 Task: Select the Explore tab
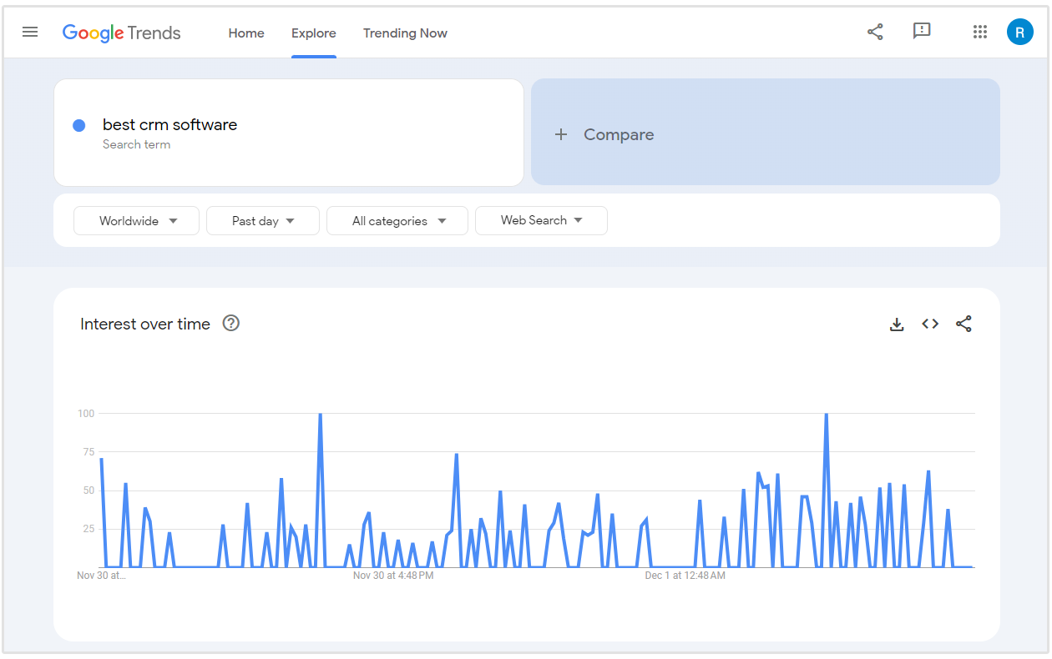314,33
